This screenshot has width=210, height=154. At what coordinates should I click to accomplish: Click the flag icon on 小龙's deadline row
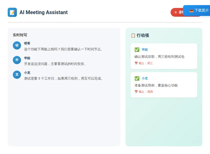(x=136, y=91)
